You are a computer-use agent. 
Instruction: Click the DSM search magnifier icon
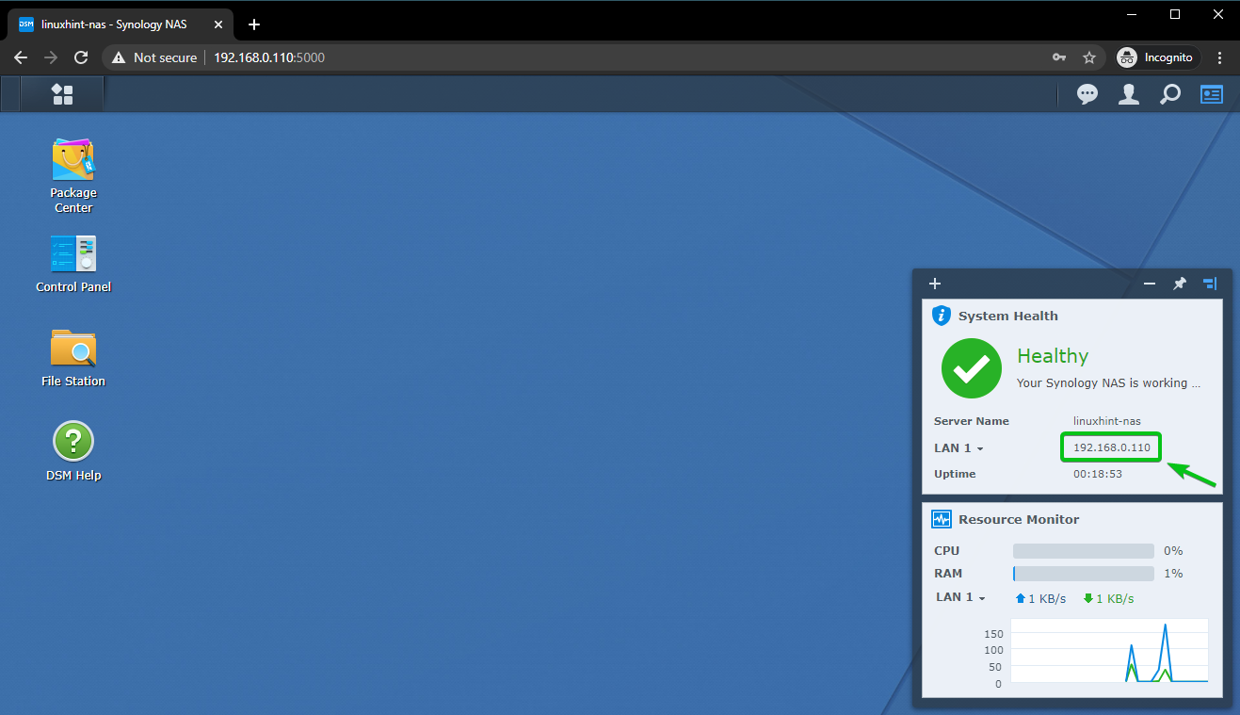tap(1169, 94)
